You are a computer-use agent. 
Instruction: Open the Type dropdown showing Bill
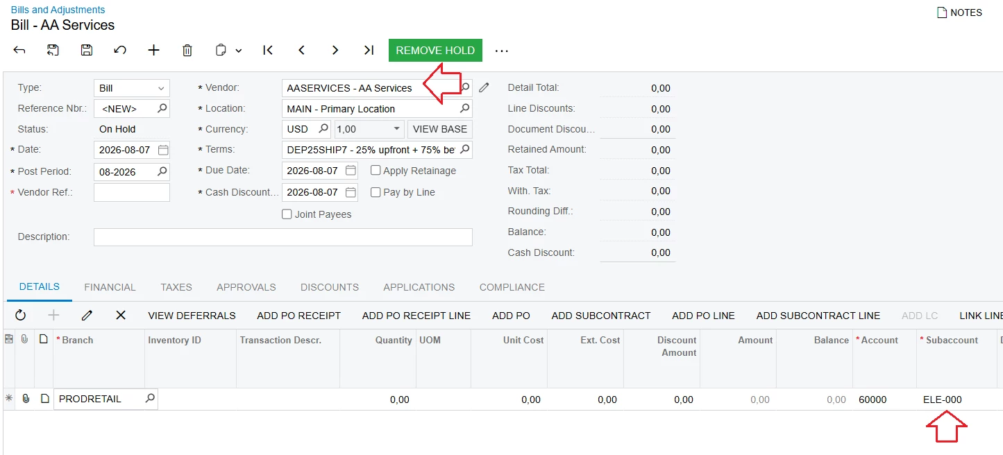(x=132, y=88)
